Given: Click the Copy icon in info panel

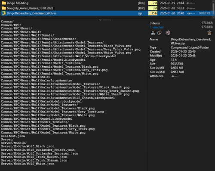Looking at the screenshot, I should pyautogui.click(x=160, y=33).
